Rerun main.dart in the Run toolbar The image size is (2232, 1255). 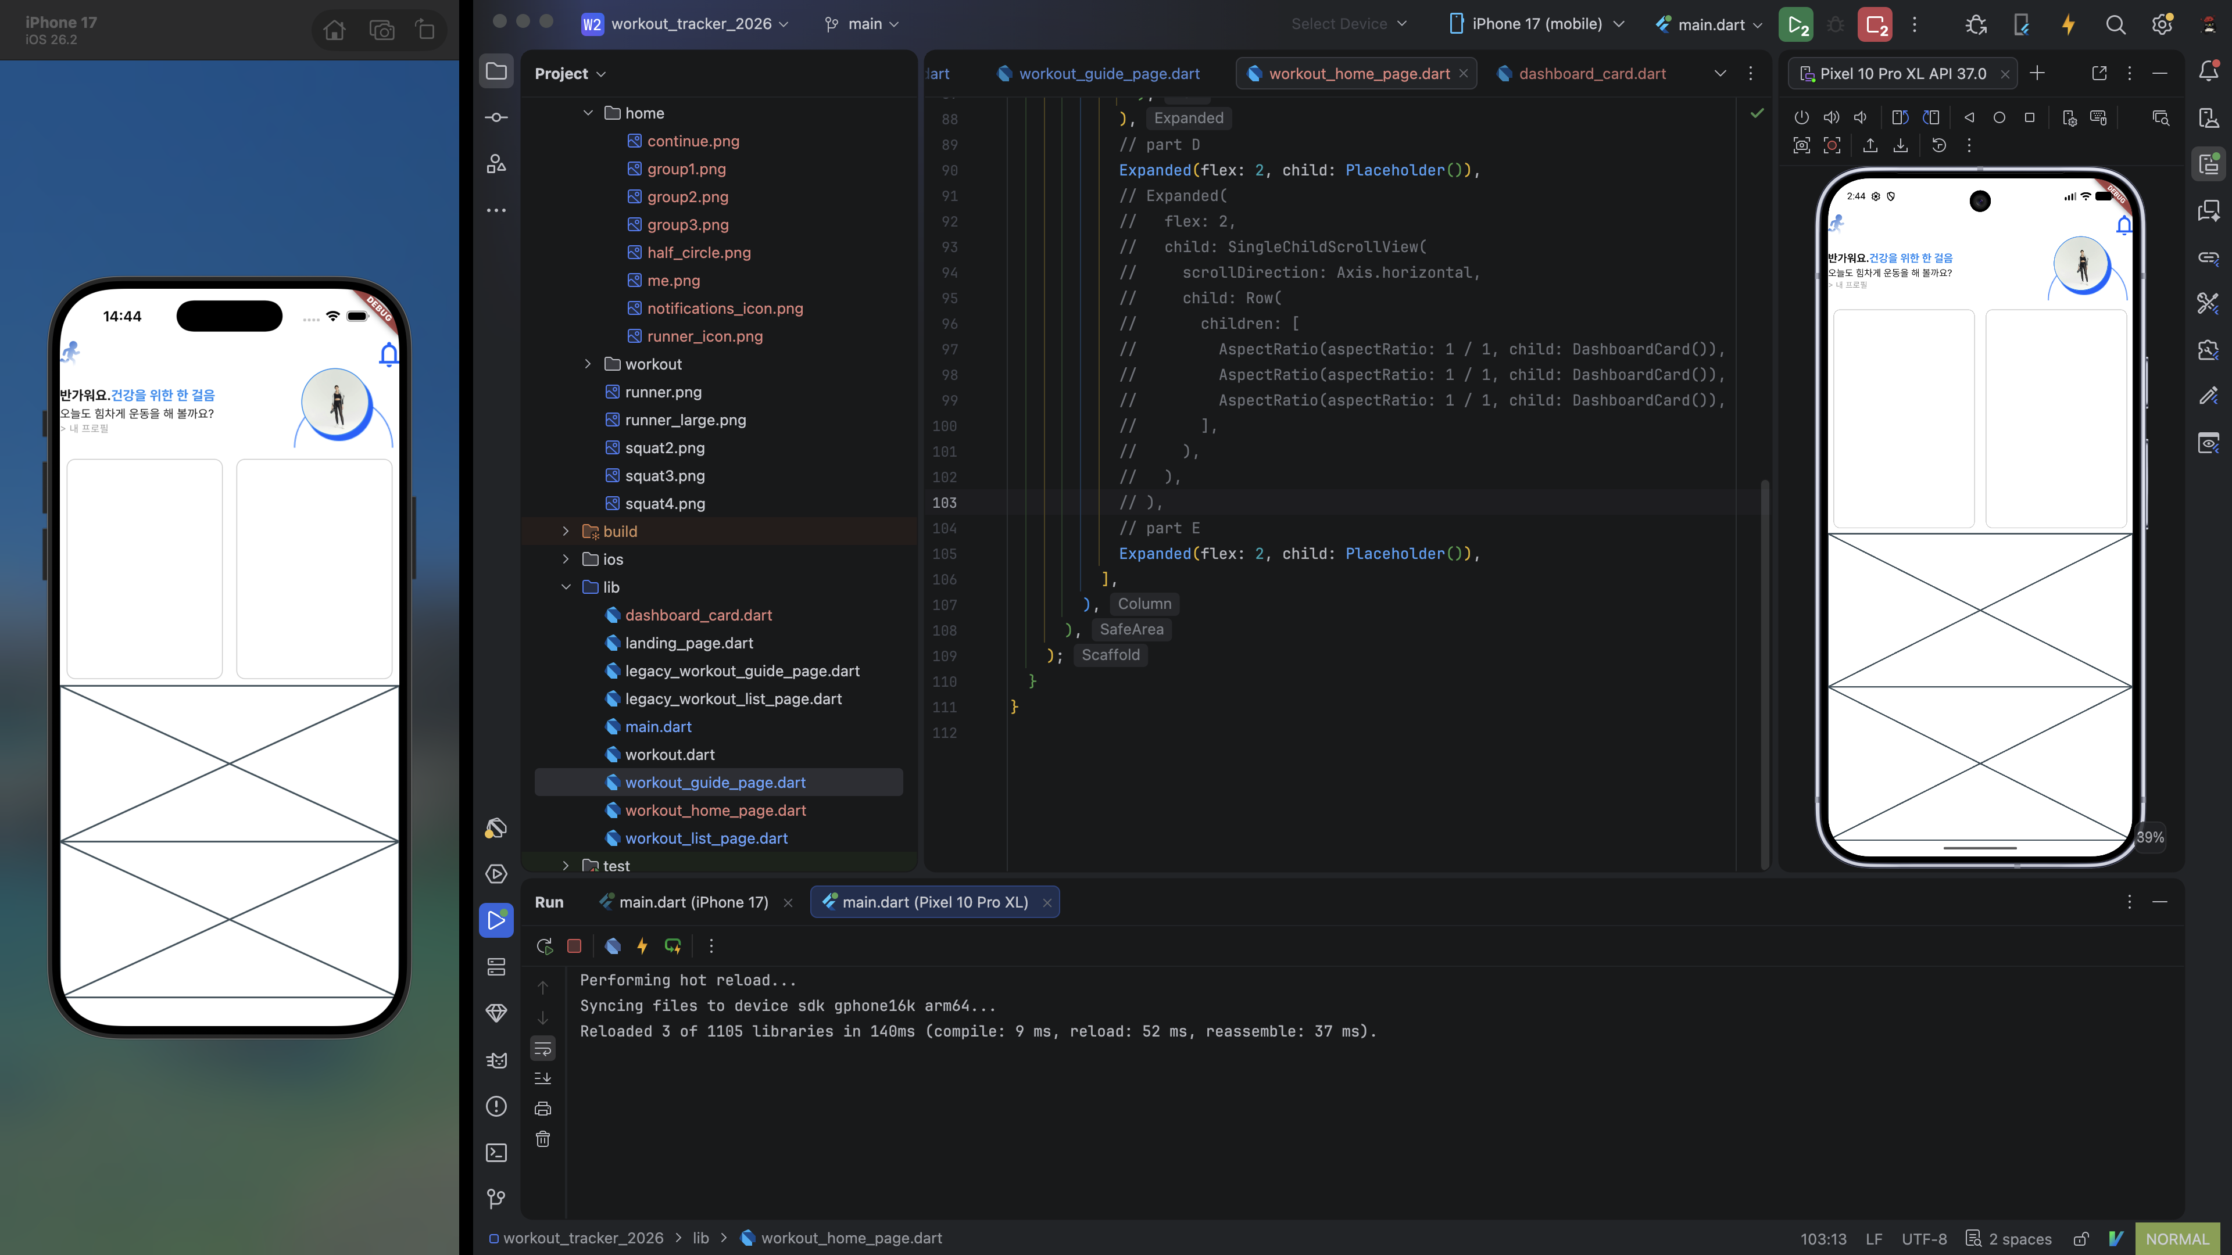coord(544,946)
